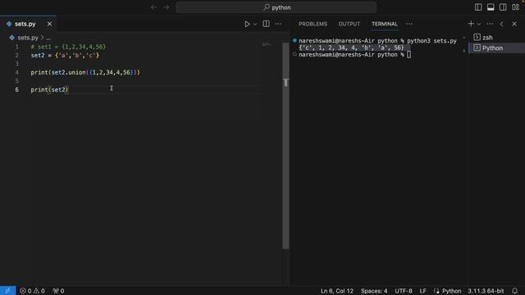Click line number 6 in gutter

[16, 89]
